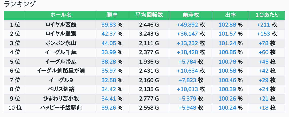Viewport: 289px width, 117px height.
Task: Select the 101.57 payout rate value
Action: click(227, 34)
